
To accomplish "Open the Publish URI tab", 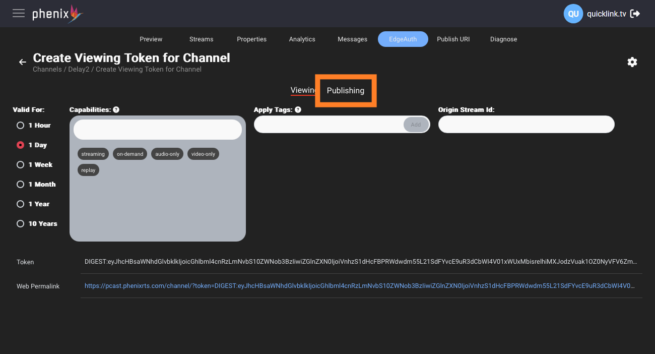I will click(x=453, y=39).
